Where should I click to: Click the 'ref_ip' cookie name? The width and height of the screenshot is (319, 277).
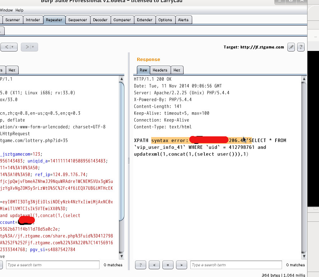click(42, 175)
